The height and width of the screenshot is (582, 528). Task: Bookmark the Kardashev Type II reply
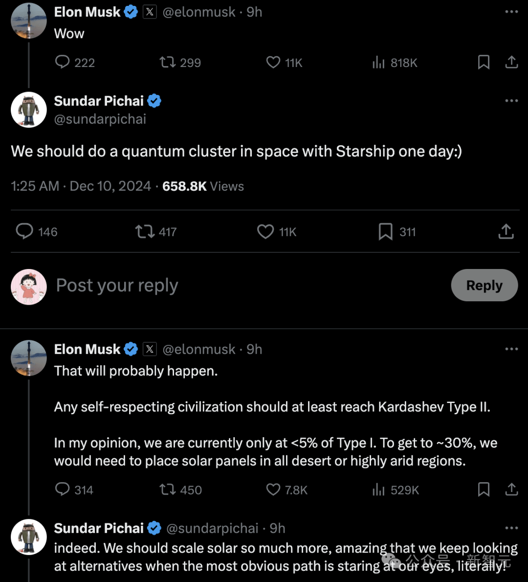(x=484, y=489)
